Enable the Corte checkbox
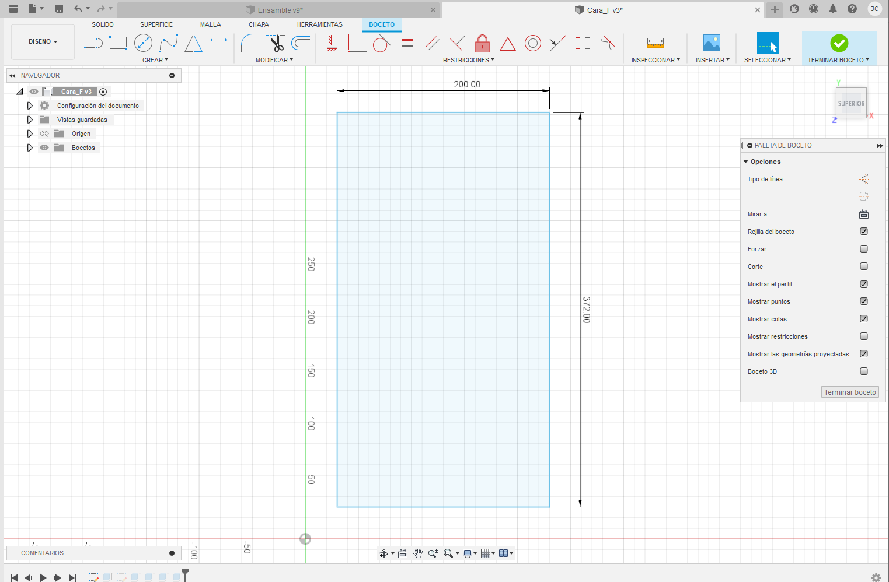Screen dimensions: 889x582 coord(864,267)
